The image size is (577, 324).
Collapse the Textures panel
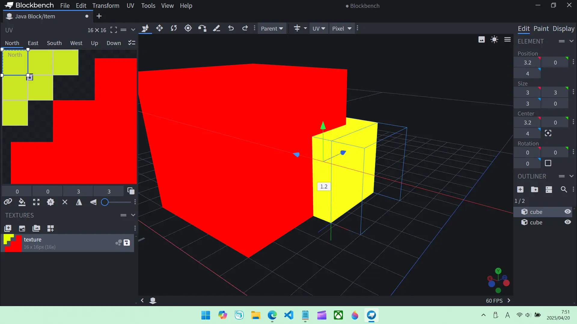pos(133,215)
